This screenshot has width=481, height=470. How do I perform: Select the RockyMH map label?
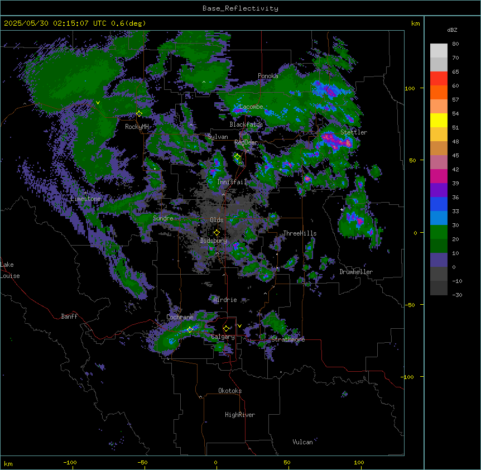137,127
